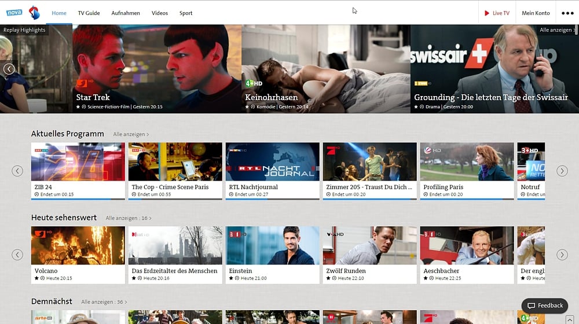
Task: Click the Heute sehenswert heading
Action: pyautogui.click(x=64, y=218)
